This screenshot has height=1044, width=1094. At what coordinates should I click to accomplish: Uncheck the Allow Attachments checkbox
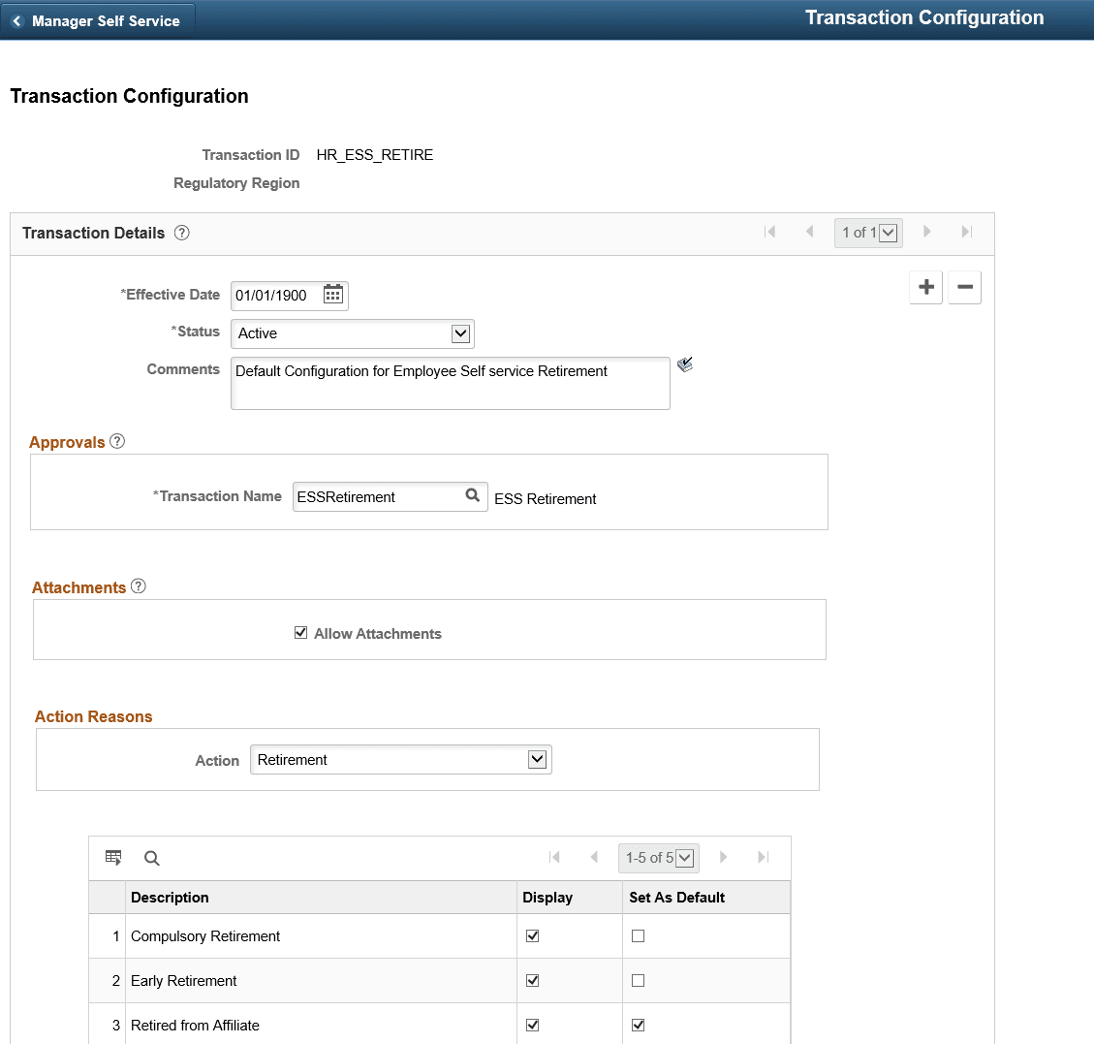tap(301, 632)
